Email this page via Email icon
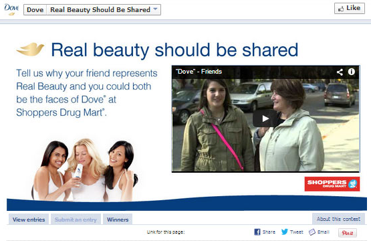The image size is (371, 241). (x=319, y=232)
